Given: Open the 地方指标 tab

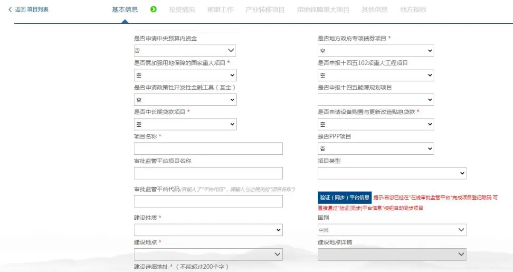Looking at the screenshot, I should click(413, 9).
